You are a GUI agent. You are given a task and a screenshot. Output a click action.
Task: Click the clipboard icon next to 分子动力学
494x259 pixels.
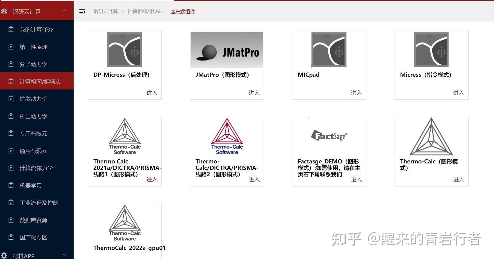11,64
